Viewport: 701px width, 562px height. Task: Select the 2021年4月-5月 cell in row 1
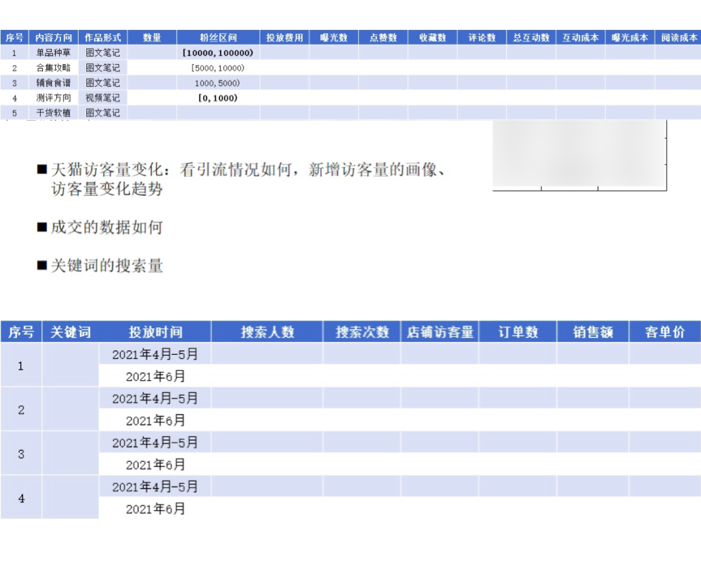[x=154, y=354]
